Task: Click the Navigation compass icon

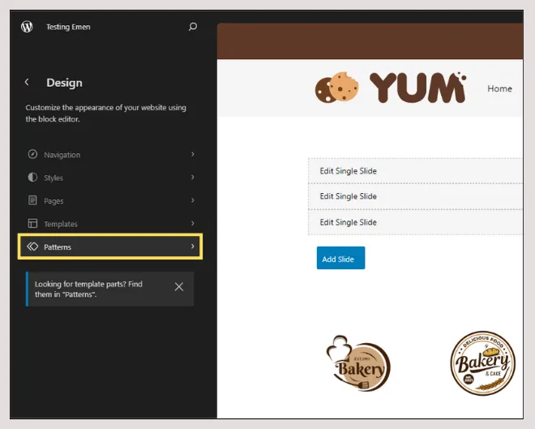Action: coord(32,154)
